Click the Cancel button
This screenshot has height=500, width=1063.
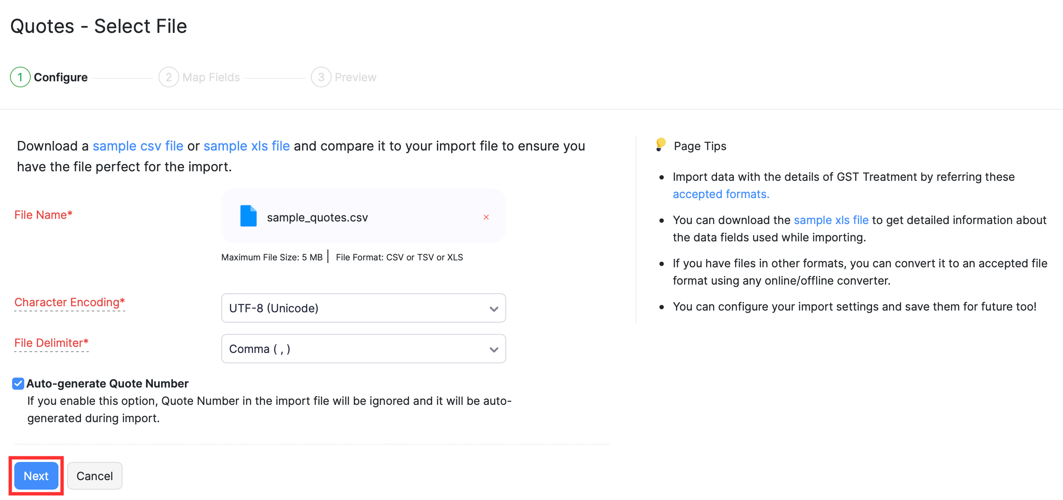94,476
